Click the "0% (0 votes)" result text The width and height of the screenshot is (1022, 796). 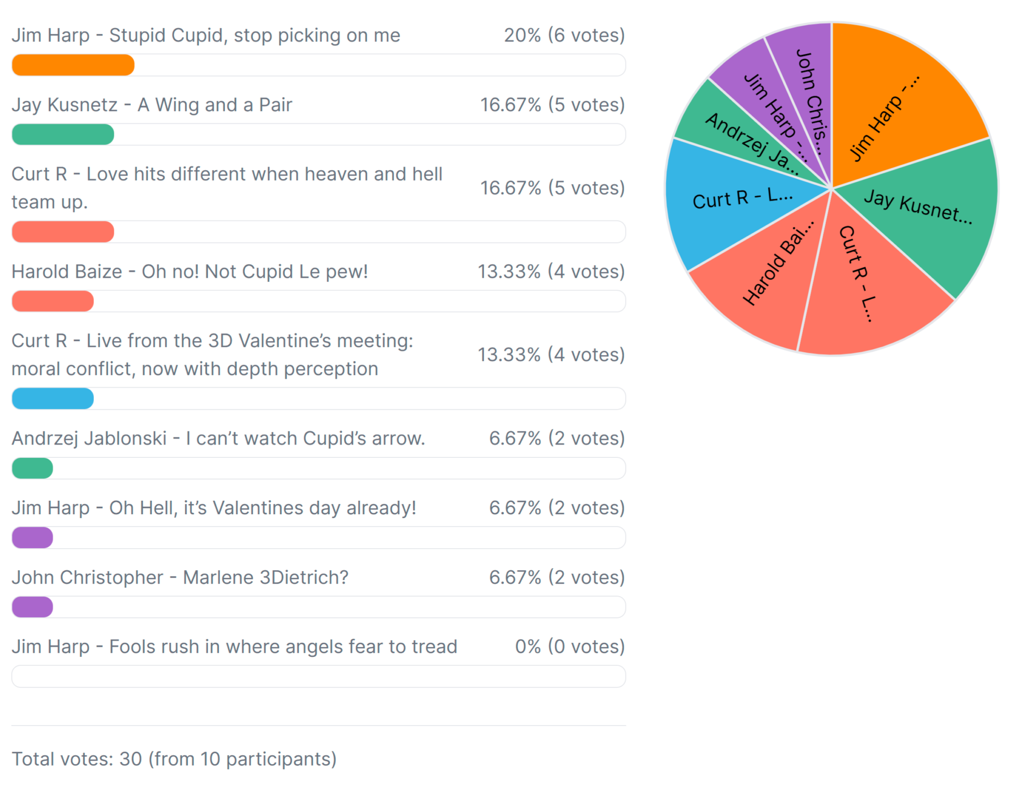click(570, 646)
